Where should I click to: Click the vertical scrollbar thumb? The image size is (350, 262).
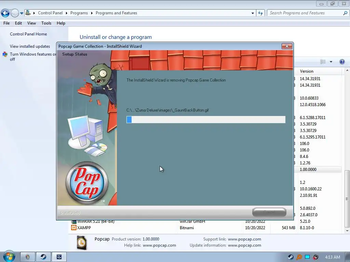click(347, 199)
